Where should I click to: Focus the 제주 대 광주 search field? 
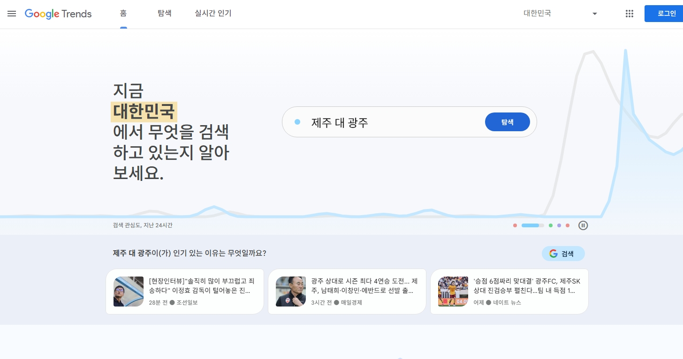click(409, 122)
